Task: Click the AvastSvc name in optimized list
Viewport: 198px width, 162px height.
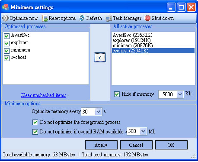Action: 20,35
